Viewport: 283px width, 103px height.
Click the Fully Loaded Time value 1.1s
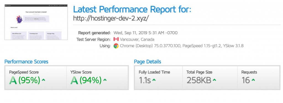coord(145,80)
